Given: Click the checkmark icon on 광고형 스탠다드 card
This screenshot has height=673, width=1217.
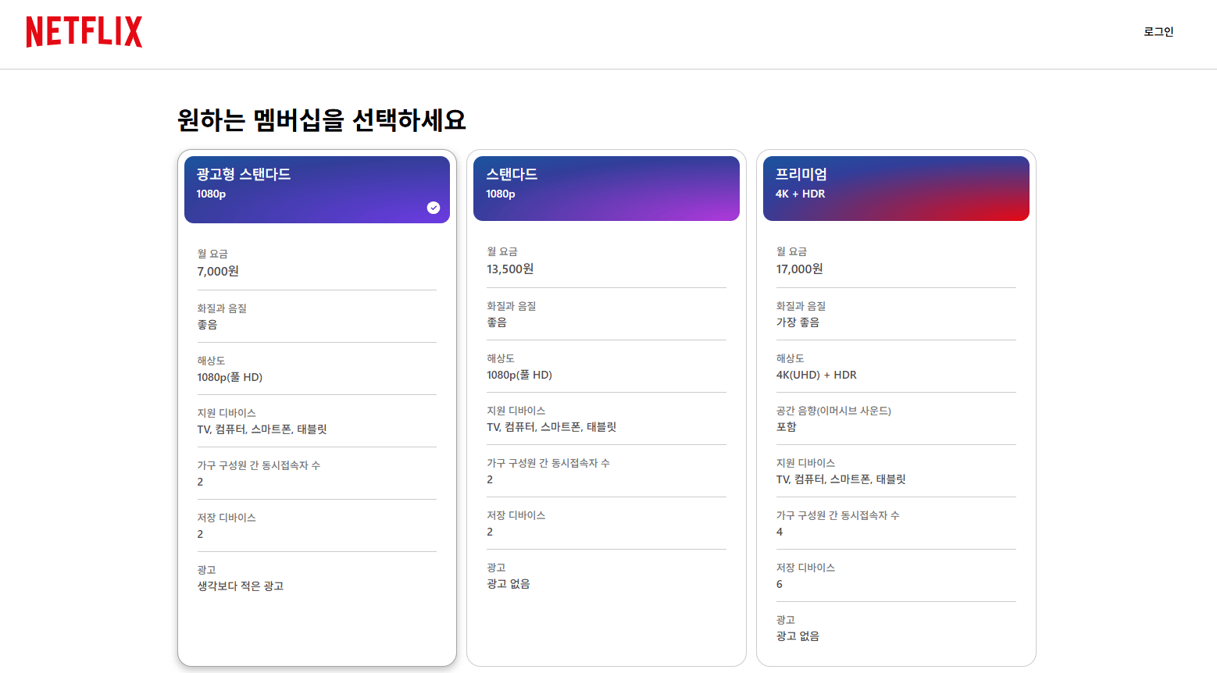Looking at the screenshot, I should click(x=434, y=206).
